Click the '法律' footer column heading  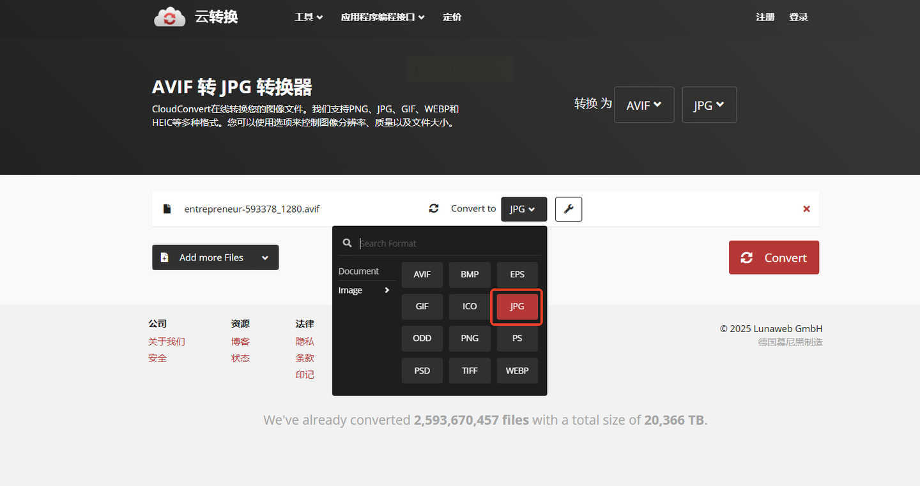click(305, 324)
